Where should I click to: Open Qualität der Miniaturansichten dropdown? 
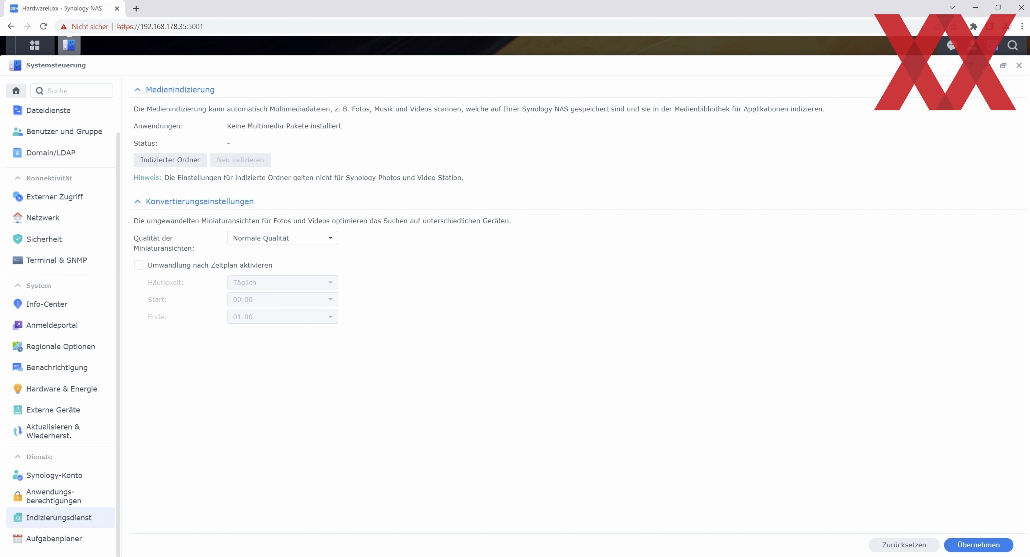coord(282,238)
